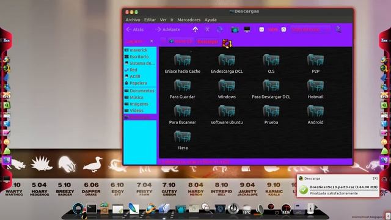Select the 1tera folder
391x220 pixels.
pyautogui.click(x=182, y=140)
